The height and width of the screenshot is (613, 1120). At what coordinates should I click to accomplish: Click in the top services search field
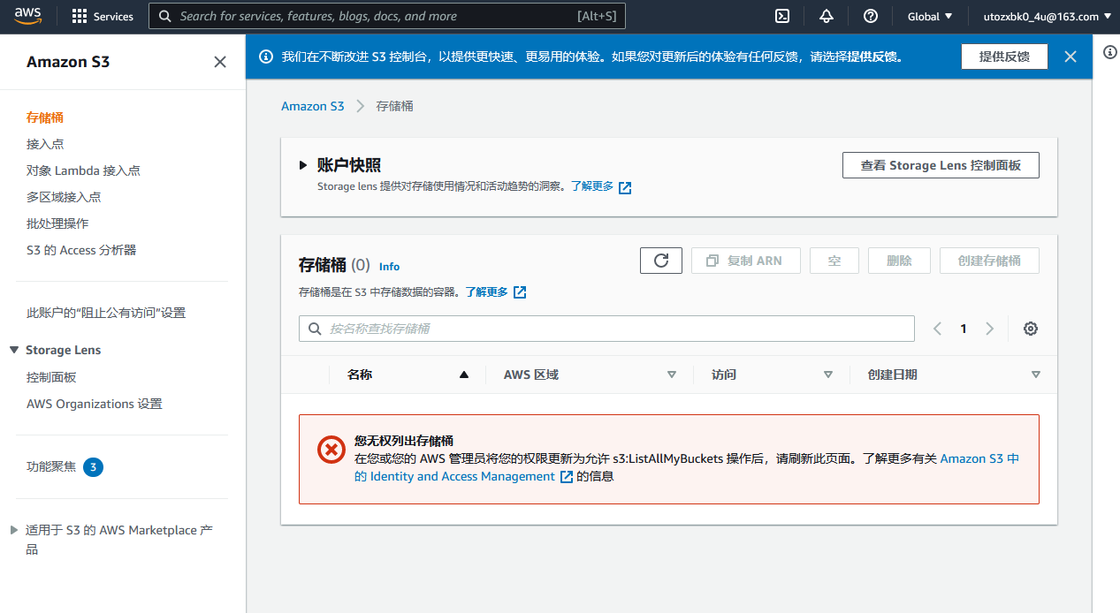(387, 16)
